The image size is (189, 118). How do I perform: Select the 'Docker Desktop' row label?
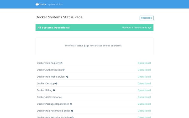46,83
